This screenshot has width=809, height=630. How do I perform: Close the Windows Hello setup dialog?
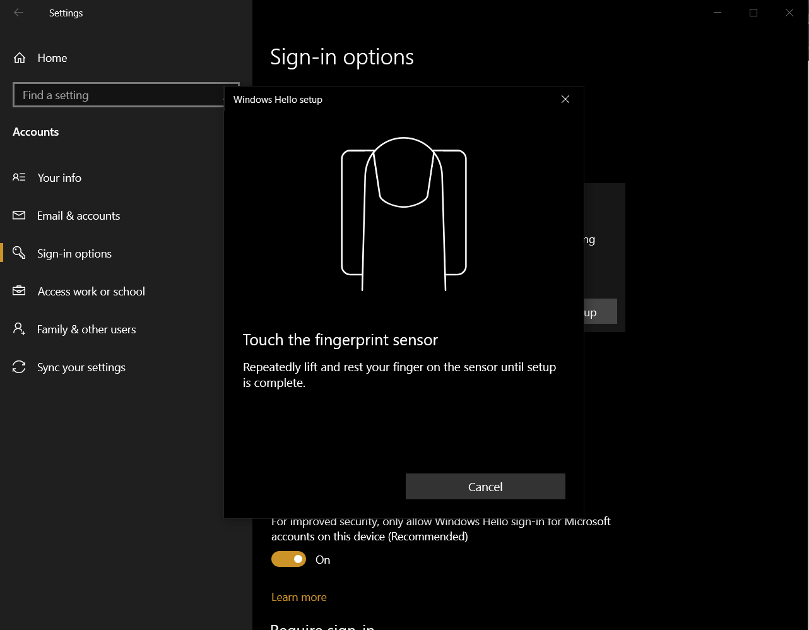tap(565, 99)
